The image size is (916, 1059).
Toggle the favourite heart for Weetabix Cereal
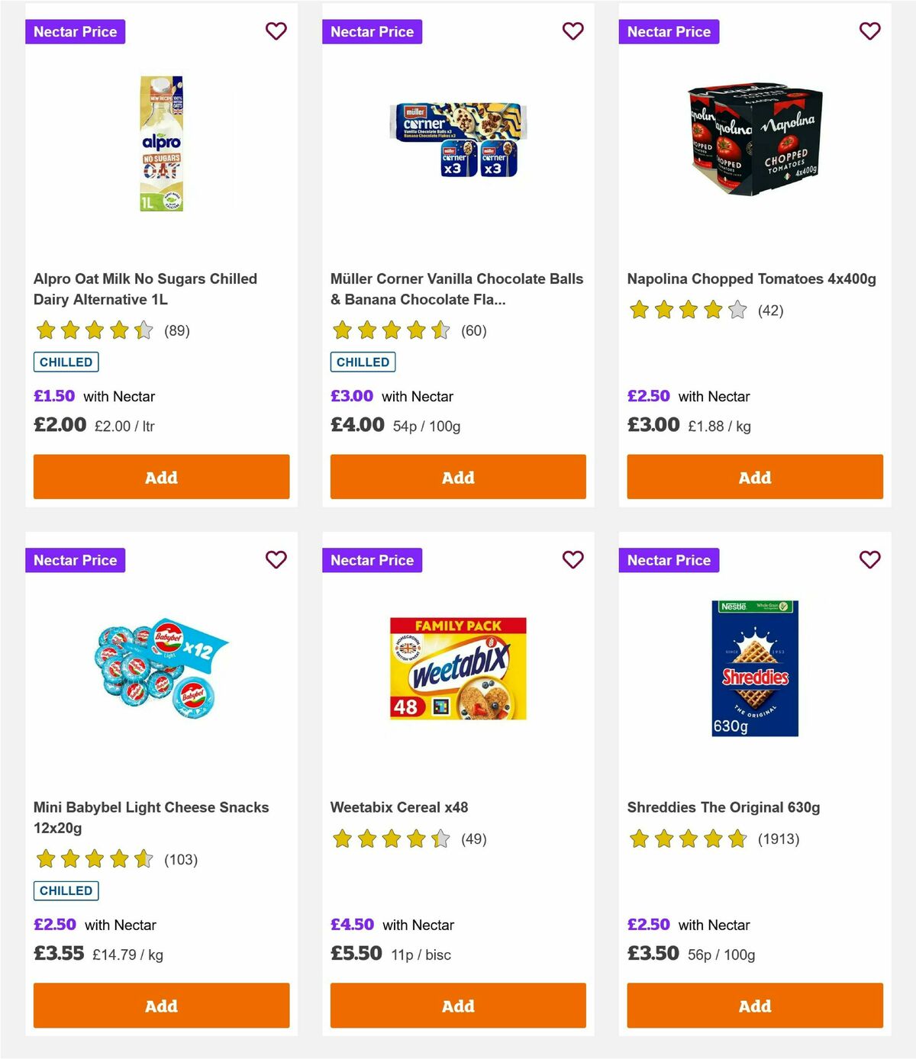pyautogui.click(x=572, y=559)
